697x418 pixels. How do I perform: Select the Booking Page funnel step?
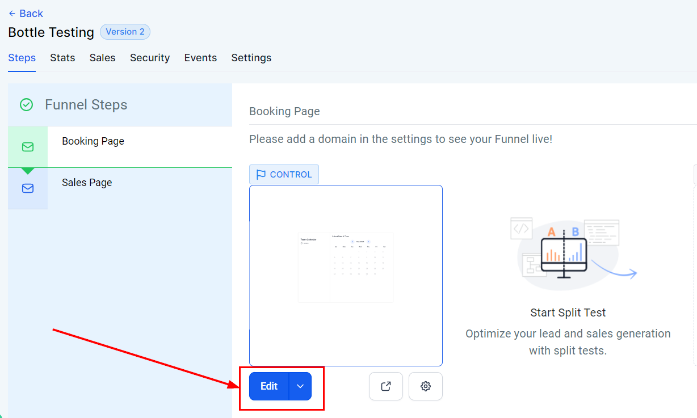click(x=93, y=141)
